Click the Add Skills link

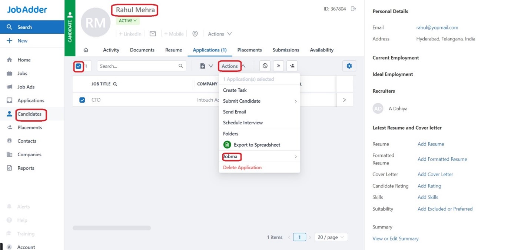pyautogui.click(x=428, y=197)
